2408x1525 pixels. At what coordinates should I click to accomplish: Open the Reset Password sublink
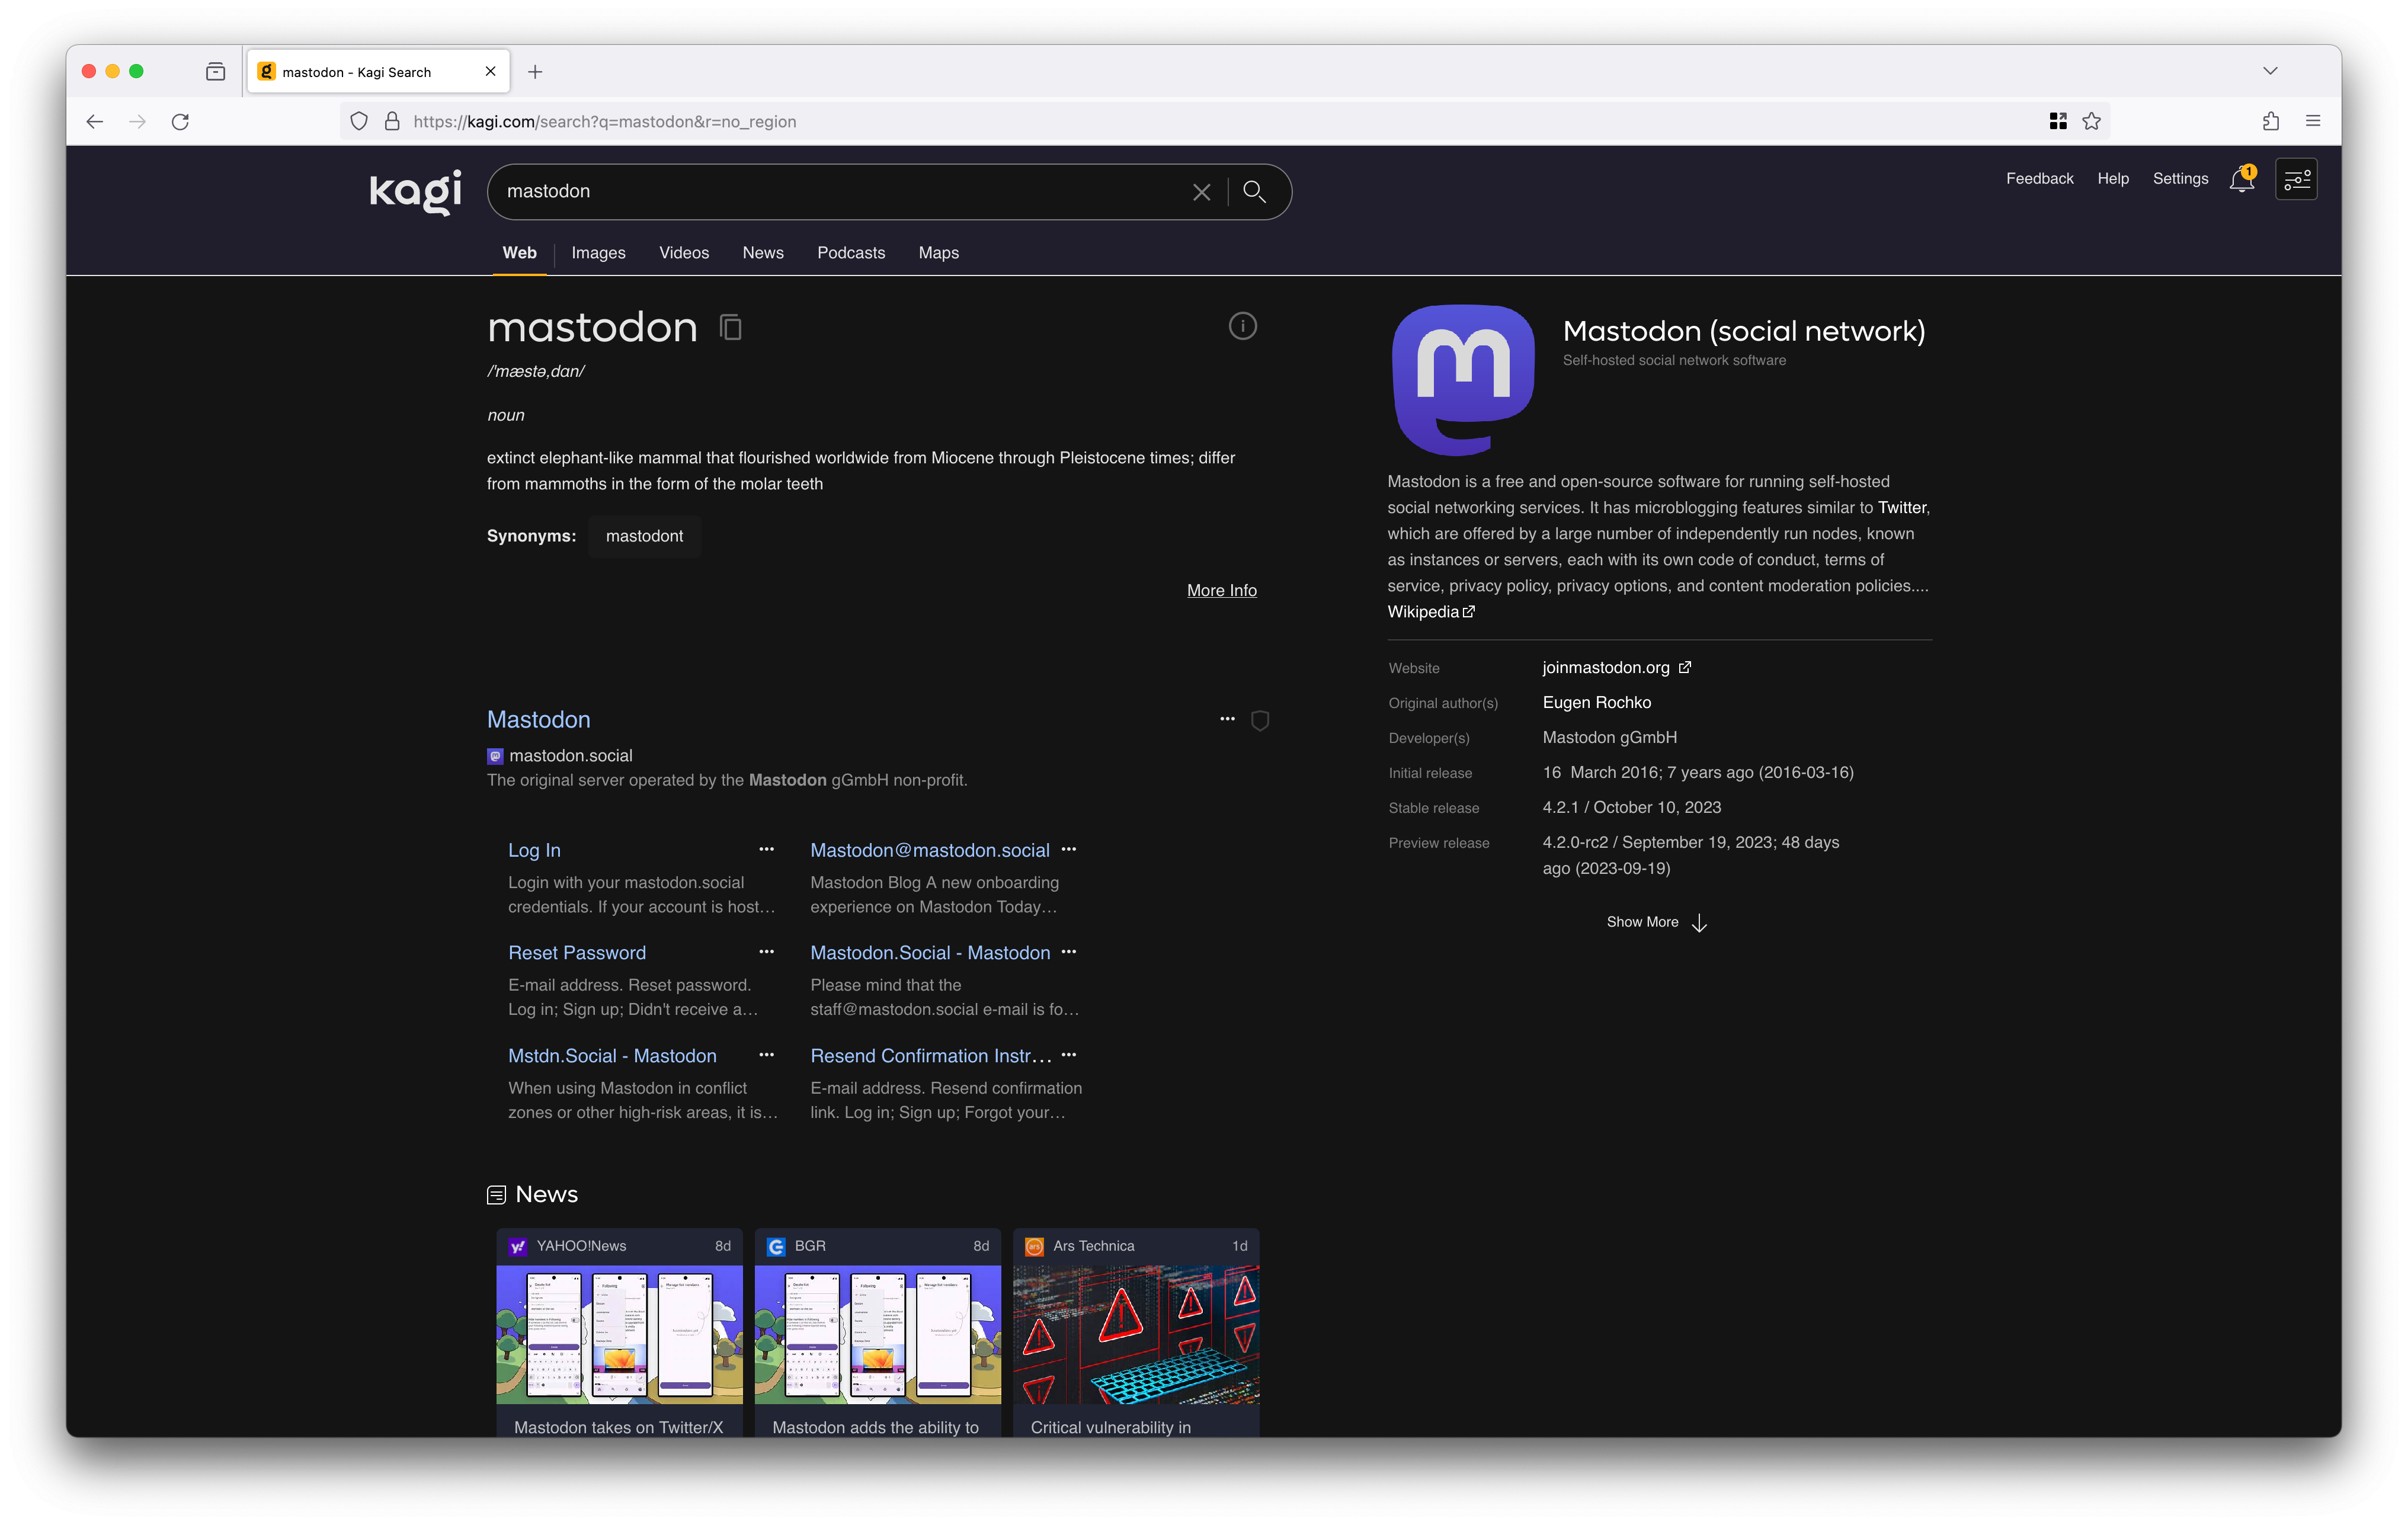(x=577, y=953)
